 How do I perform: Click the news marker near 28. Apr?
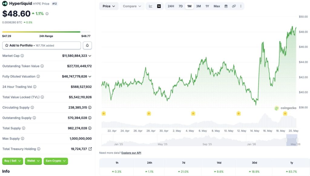[x=149, y=114]
